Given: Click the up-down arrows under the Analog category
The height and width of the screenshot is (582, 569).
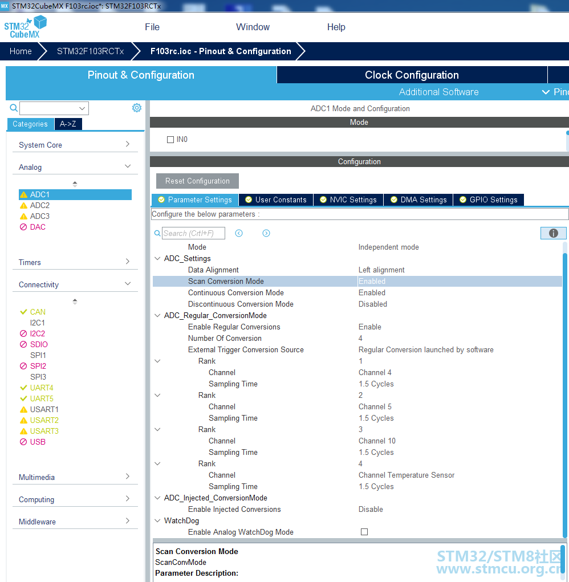Looking at the screenshot, I should (x=75, y=184).
